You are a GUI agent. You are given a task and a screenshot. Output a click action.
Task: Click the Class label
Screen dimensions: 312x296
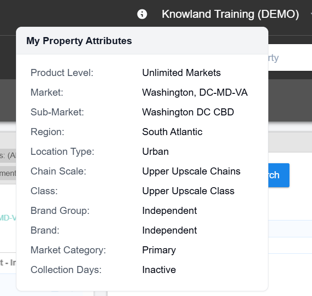click(44, 191)
